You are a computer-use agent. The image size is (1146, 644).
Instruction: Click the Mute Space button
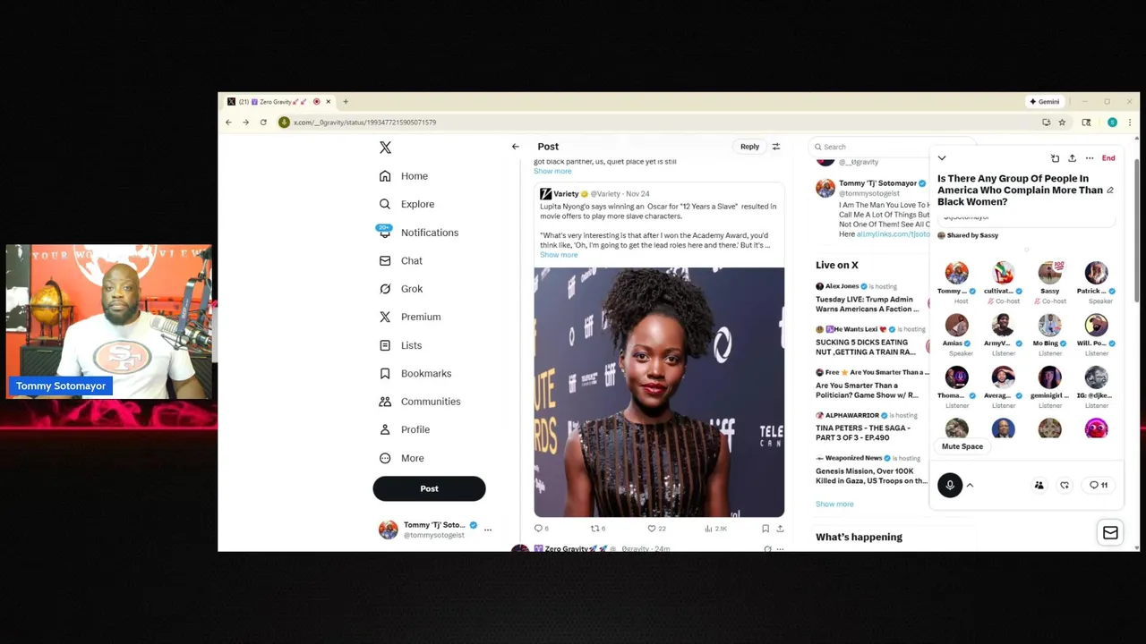click(962, 446)
